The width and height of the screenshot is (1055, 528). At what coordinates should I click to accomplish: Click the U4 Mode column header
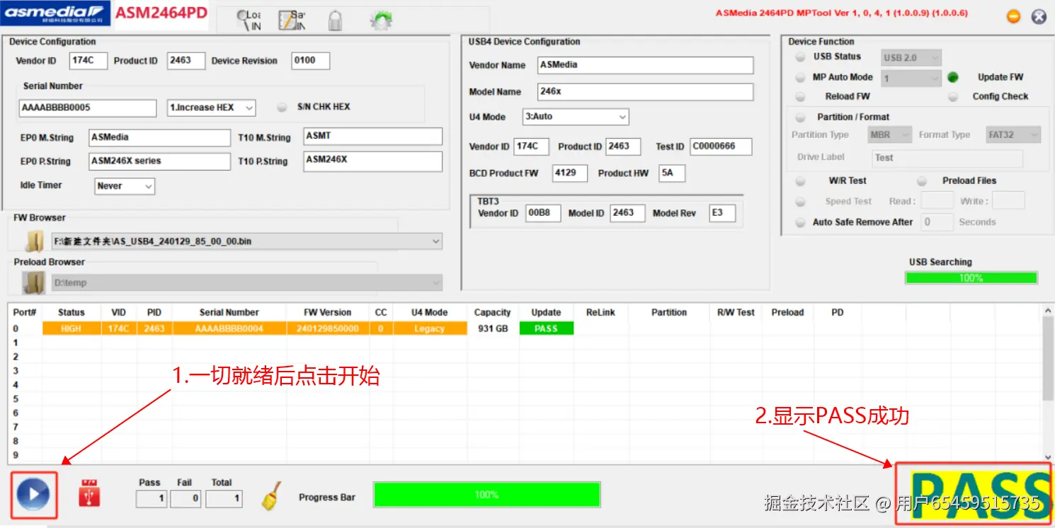[x=429, y=312]
